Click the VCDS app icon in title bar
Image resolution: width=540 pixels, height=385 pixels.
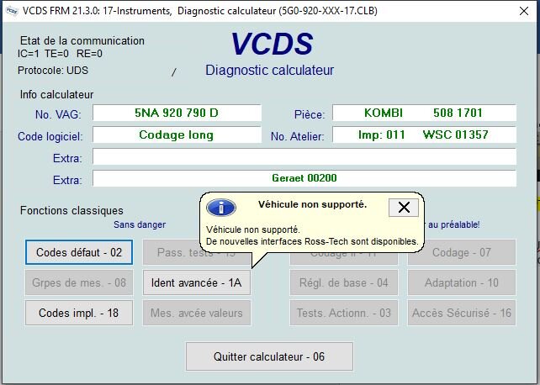point(12,11)
